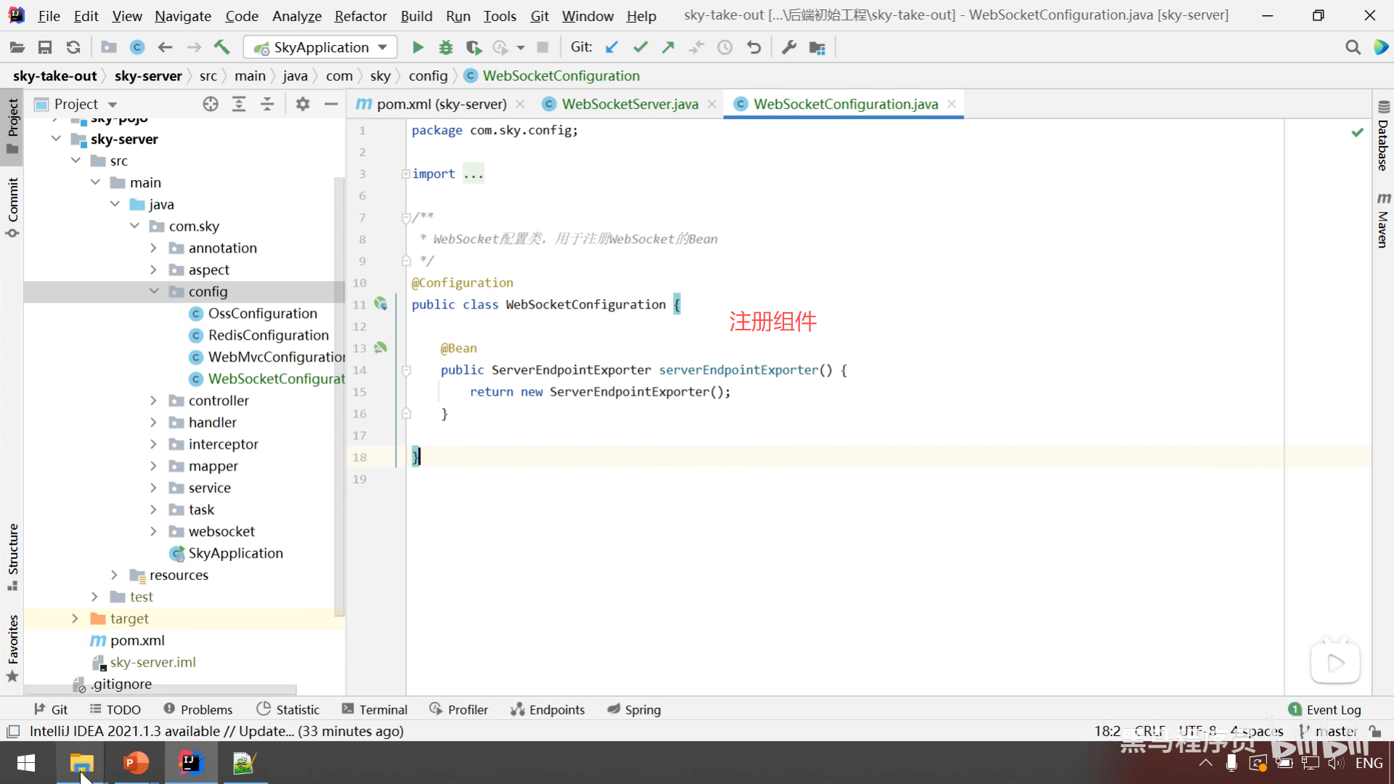The height and width of the screenshot is (784, 1394).
Task: Collapse the config package folder
Action: pos(153,292)
